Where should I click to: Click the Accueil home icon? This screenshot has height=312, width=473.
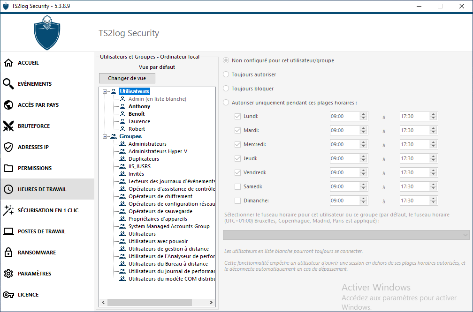tap(8, 63)
